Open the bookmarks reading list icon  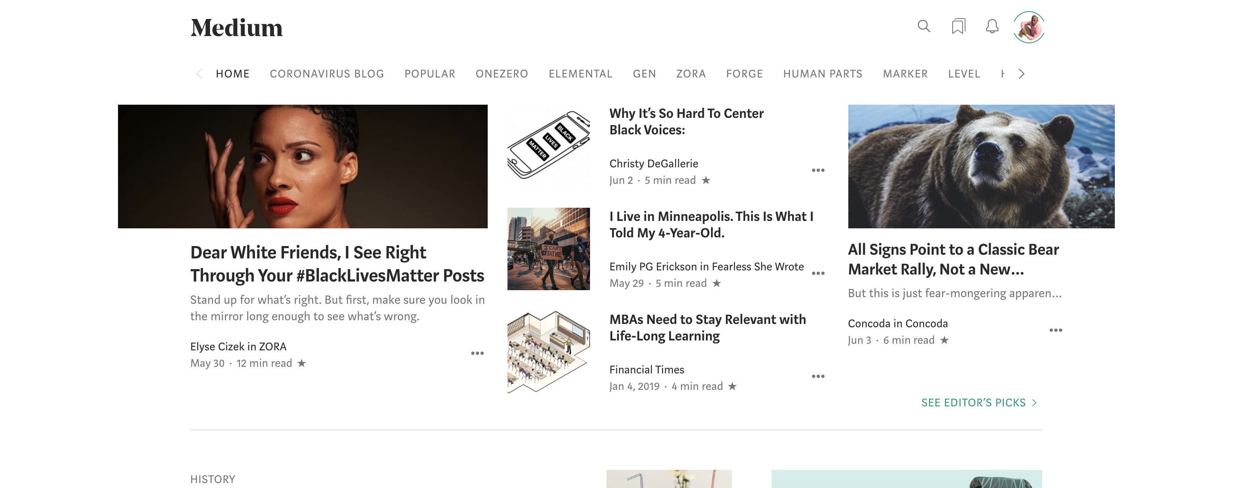pyautogui.click(x=958, y=26)
